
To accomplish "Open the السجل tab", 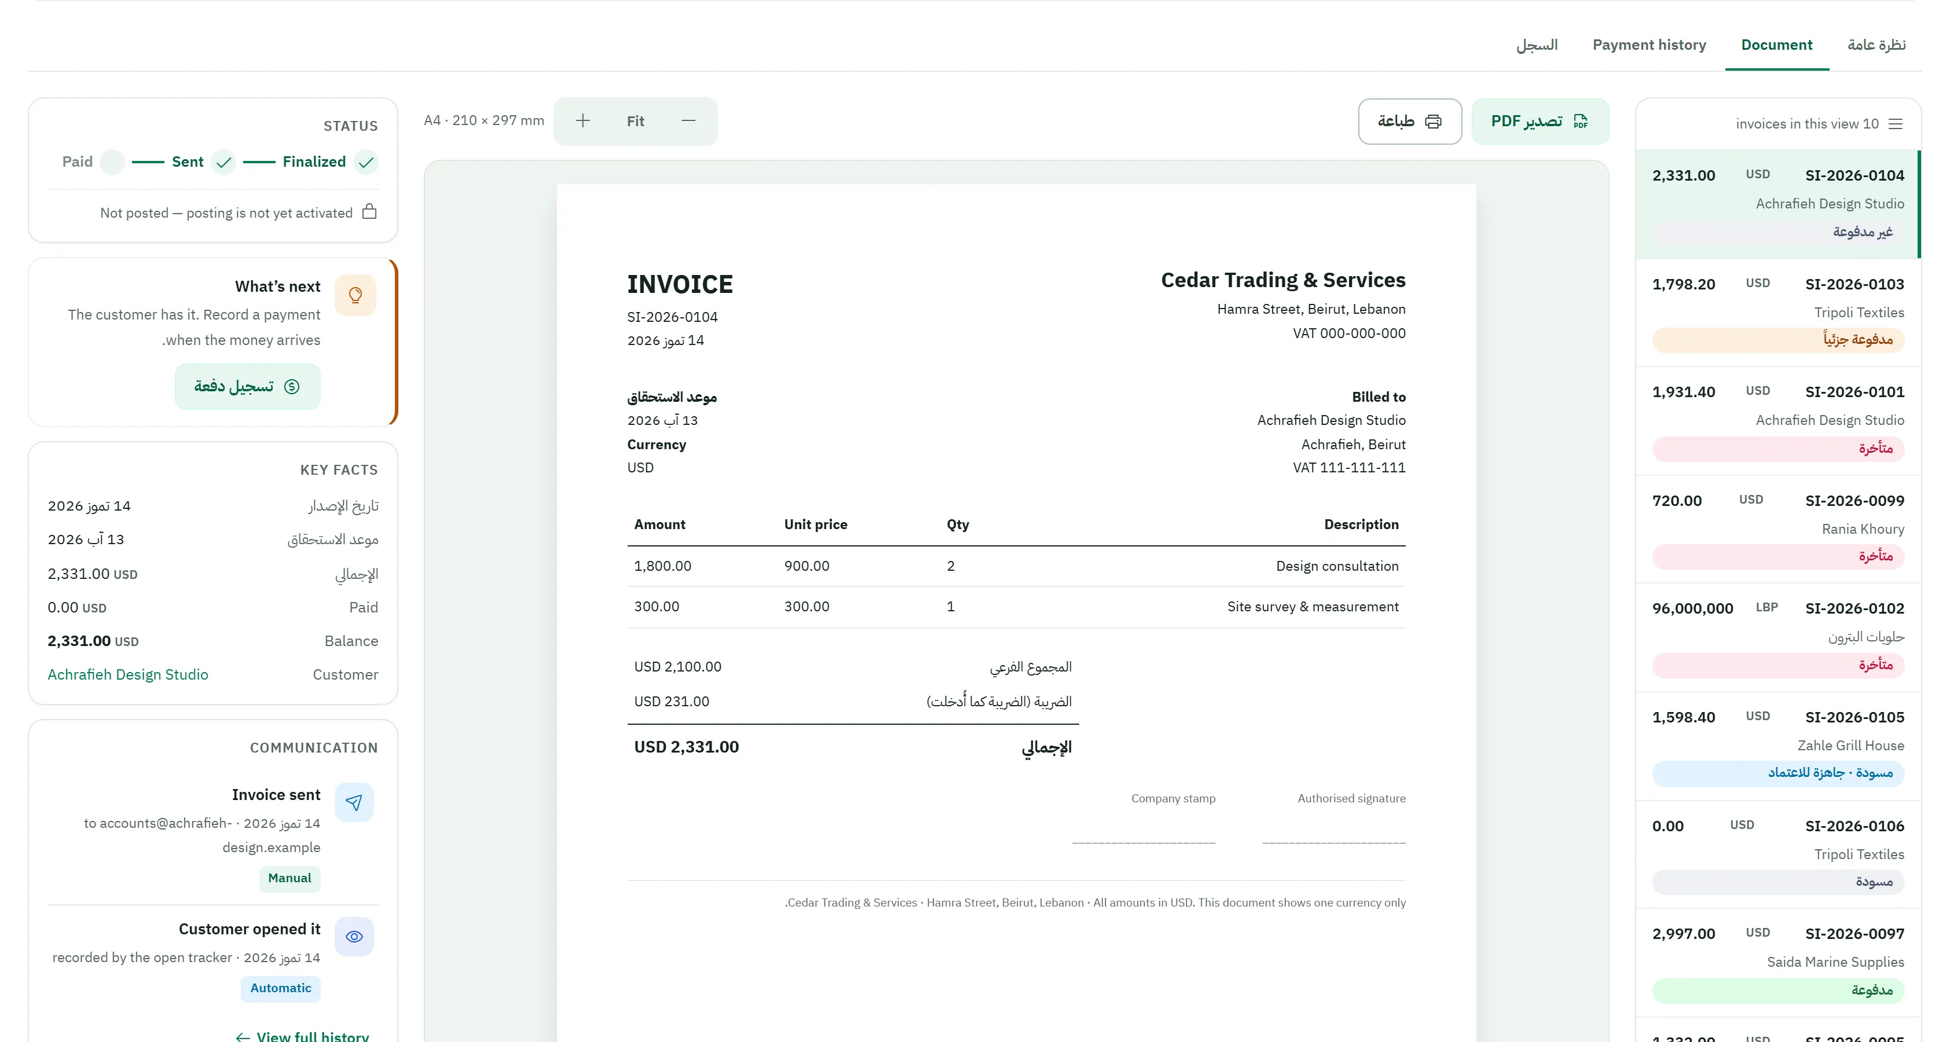I will pyautogui.click(x=1537, y=45).
